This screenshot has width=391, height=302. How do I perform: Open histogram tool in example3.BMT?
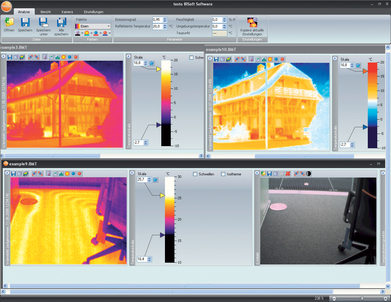pyautogui.click(x=57, y=57)
